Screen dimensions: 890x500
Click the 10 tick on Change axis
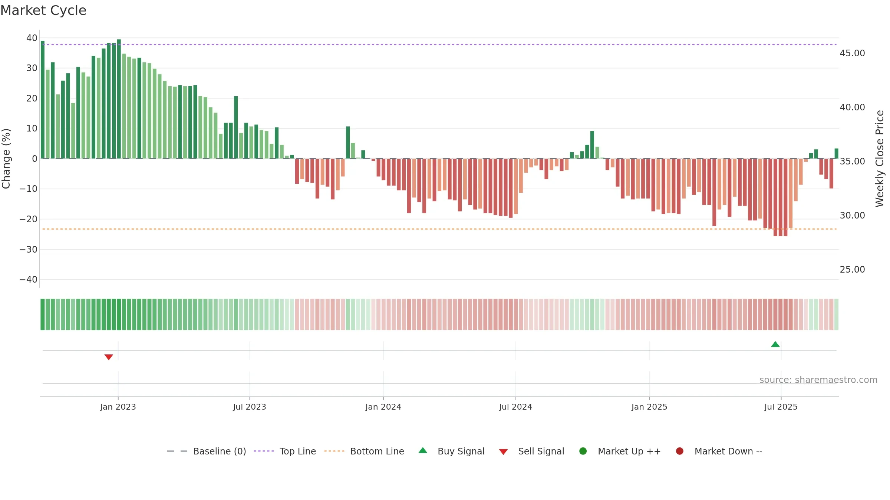pos(32,128)
